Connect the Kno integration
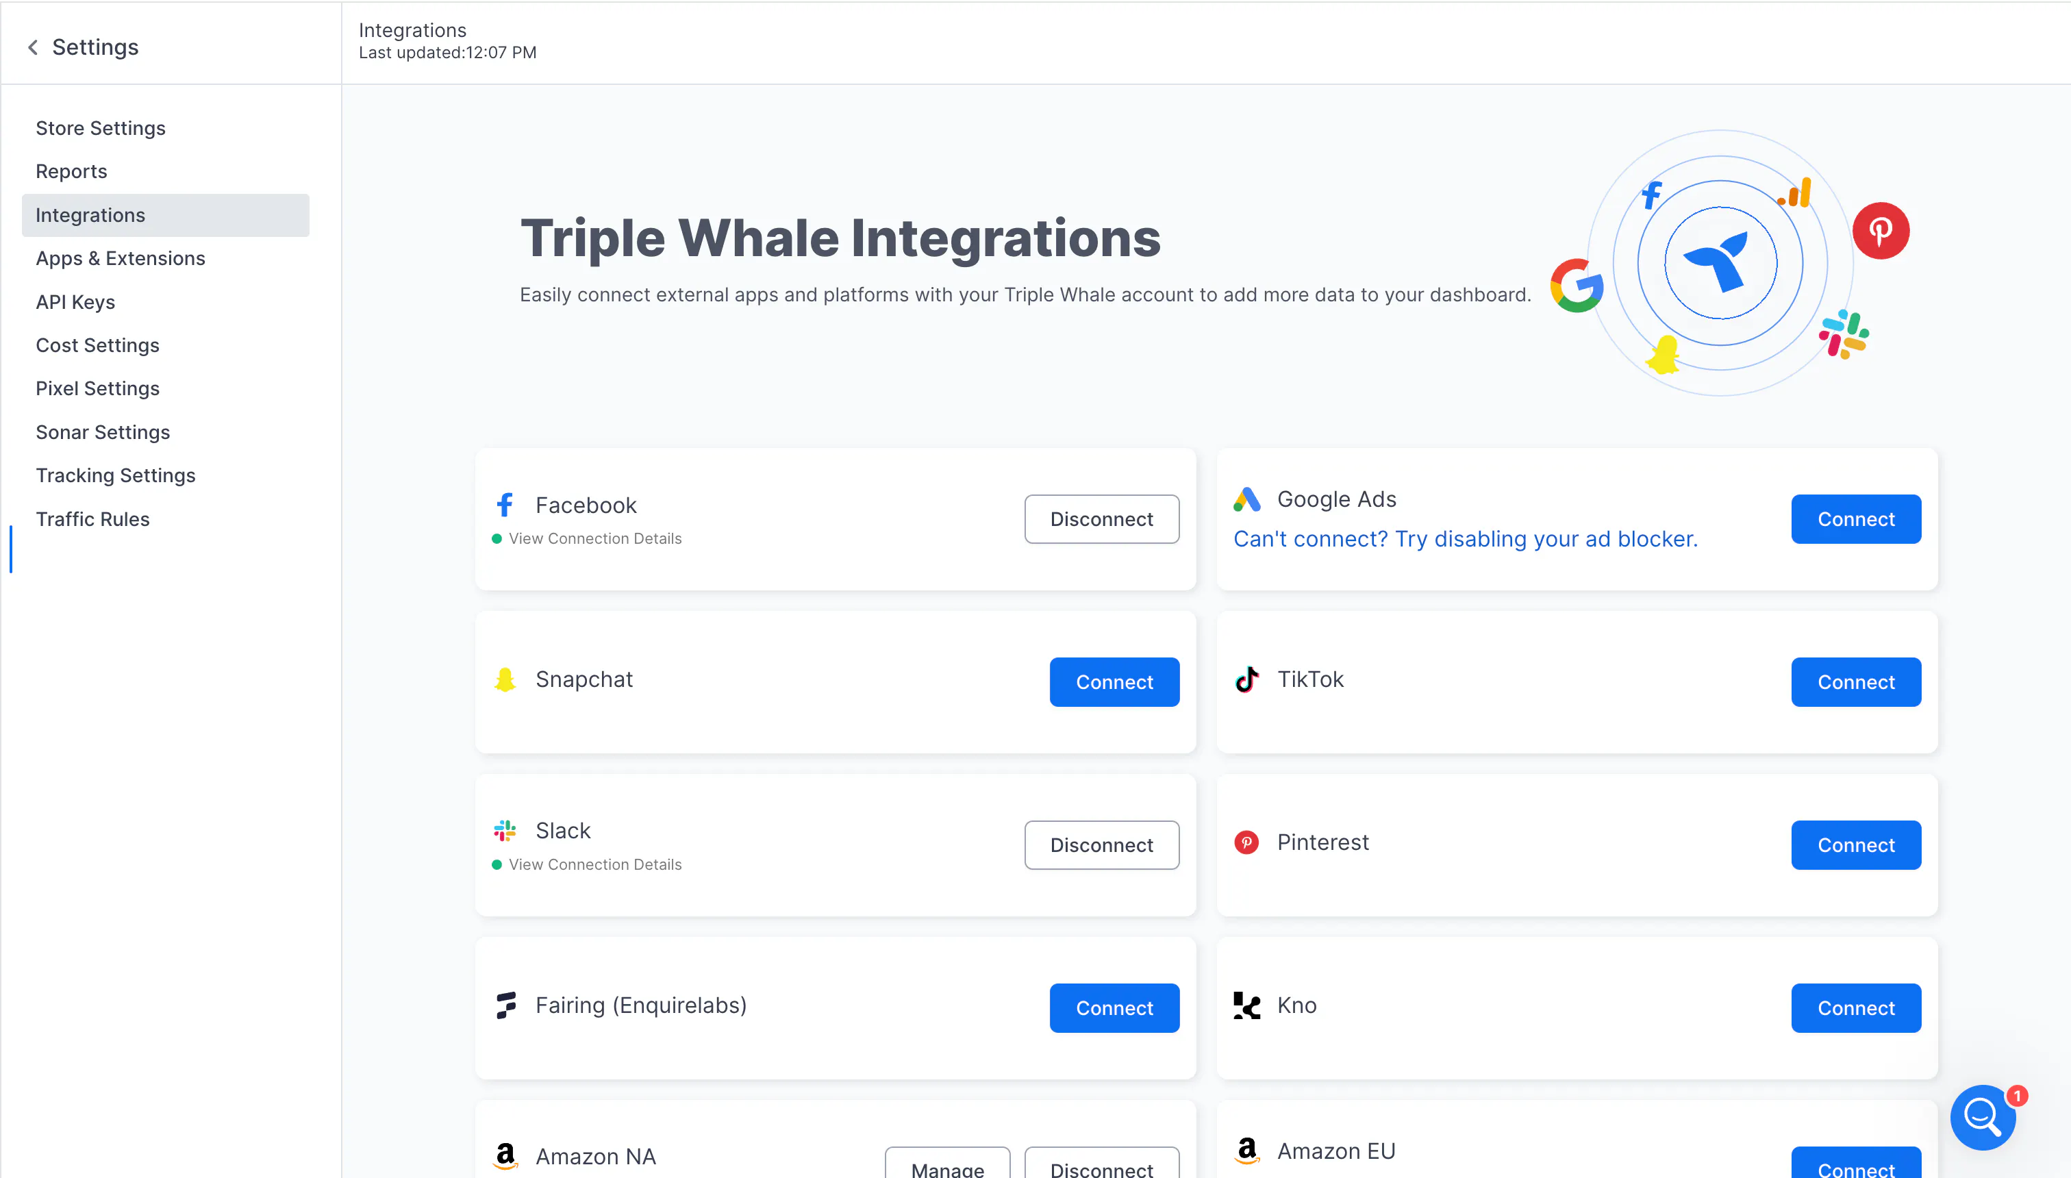Viewport: 2071px width, 1178px height. tap(1856, 1008)
